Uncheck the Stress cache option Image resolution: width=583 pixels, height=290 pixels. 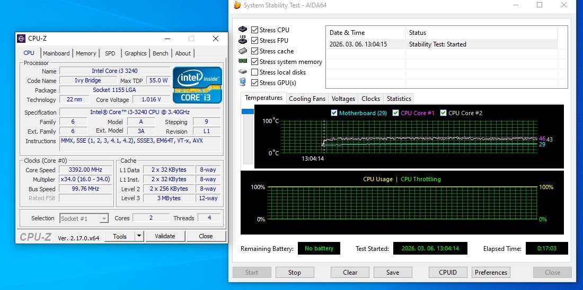tap(255, 51)
